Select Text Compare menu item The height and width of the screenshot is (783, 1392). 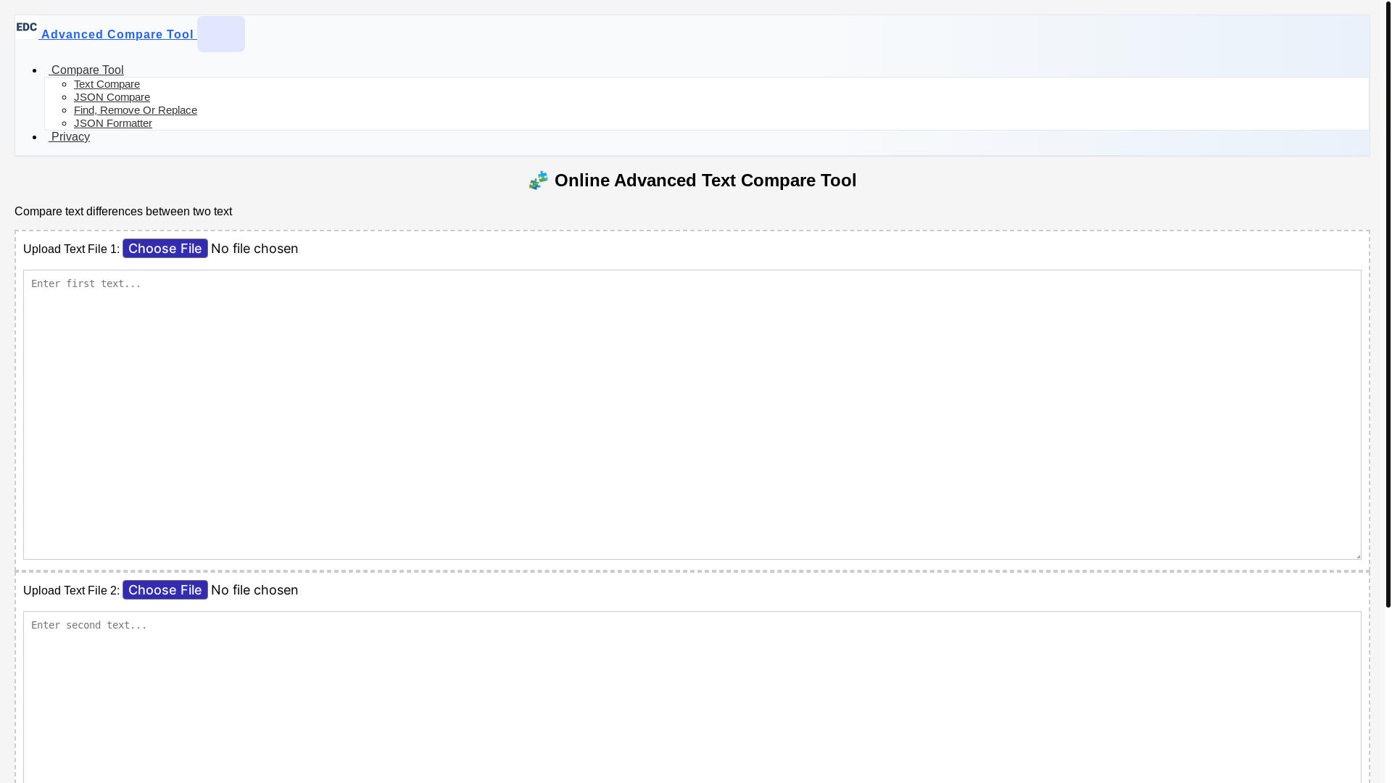tap(107, 84)
